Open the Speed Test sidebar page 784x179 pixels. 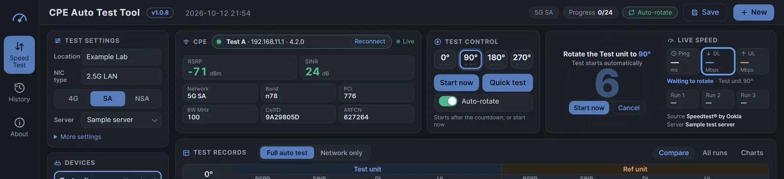19,55
